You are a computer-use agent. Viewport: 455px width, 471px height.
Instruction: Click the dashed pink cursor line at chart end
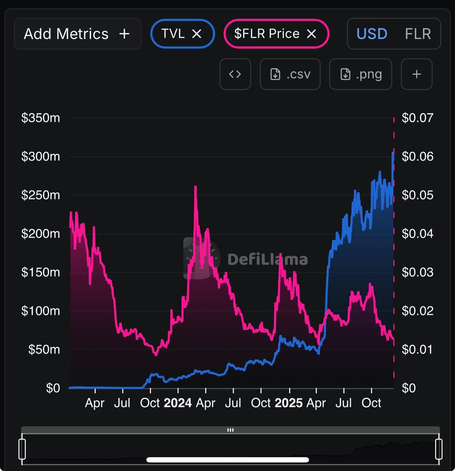pos(393,251)
